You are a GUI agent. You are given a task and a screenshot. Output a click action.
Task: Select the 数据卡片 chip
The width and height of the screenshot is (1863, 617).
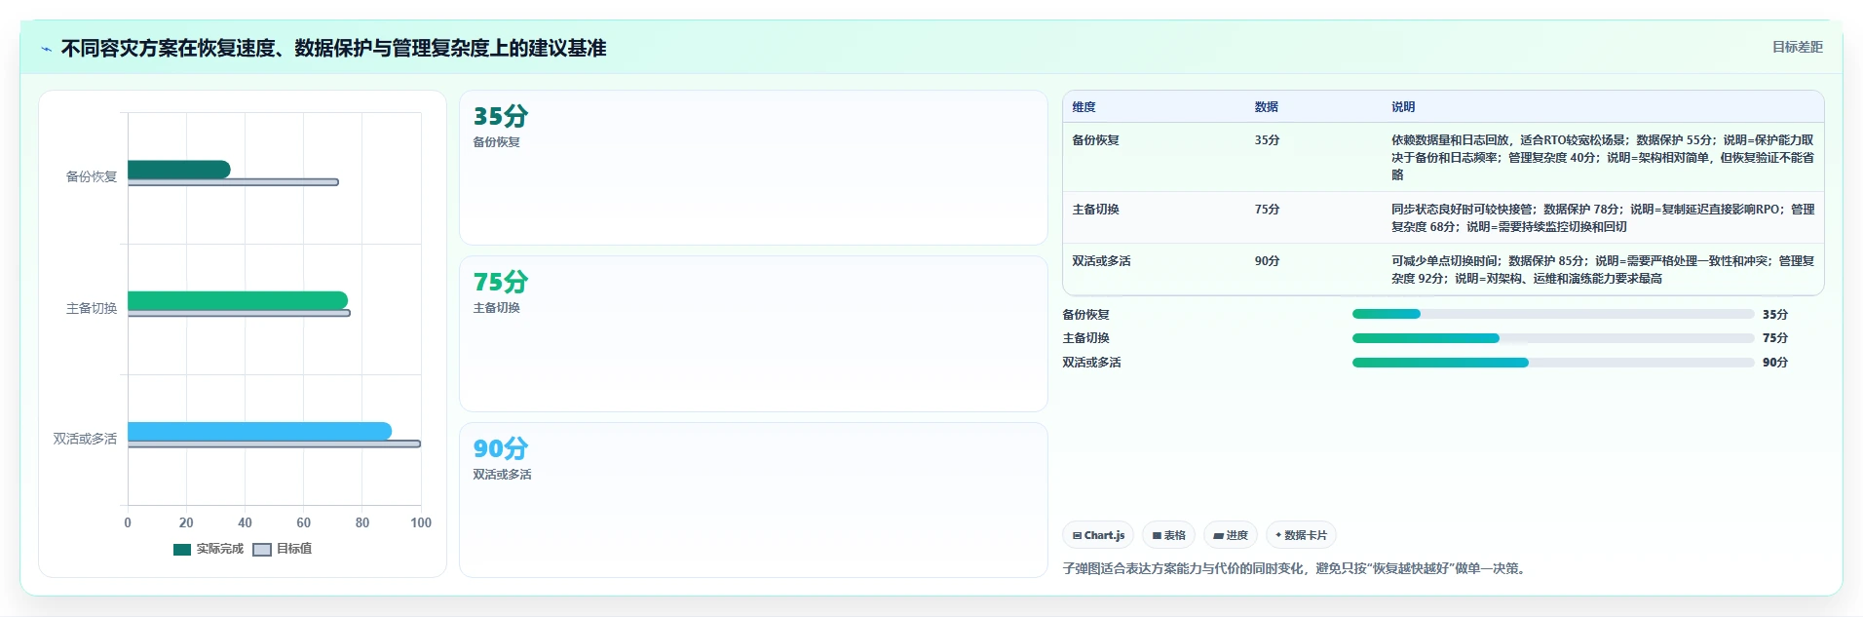[x=1301, y=535]
